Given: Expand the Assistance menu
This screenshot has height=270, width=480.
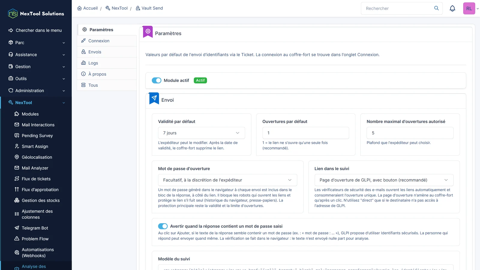Looking at the screenshot, I should pos(36,55).
